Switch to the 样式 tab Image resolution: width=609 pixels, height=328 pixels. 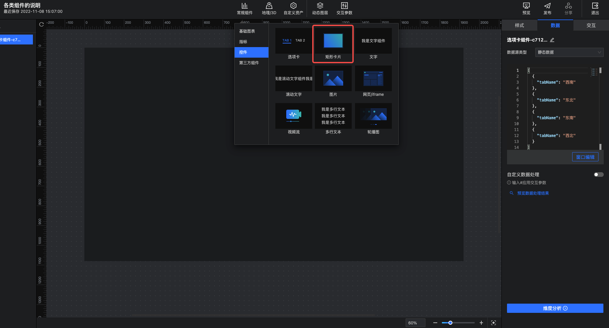tap(519, 25)
